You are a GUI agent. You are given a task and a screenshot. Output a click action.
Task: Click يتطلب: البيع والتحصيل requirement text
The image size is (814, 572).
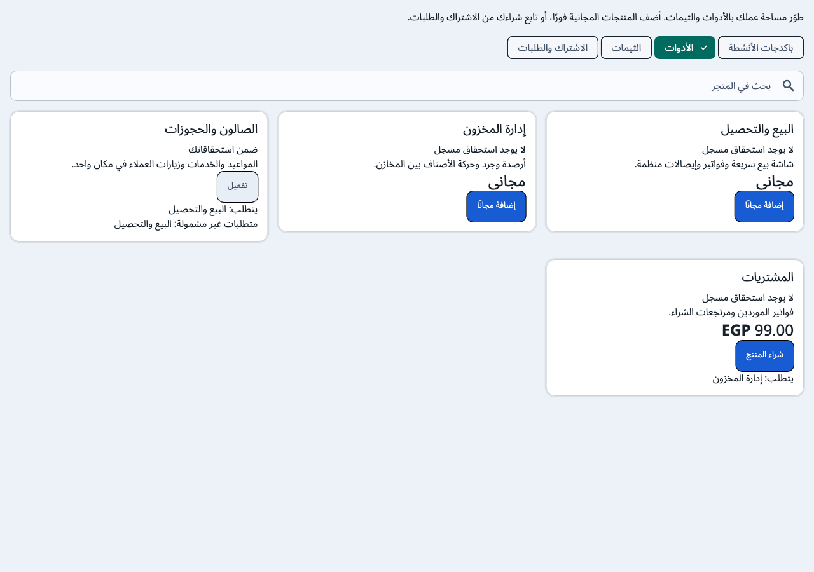pos(213,209)
